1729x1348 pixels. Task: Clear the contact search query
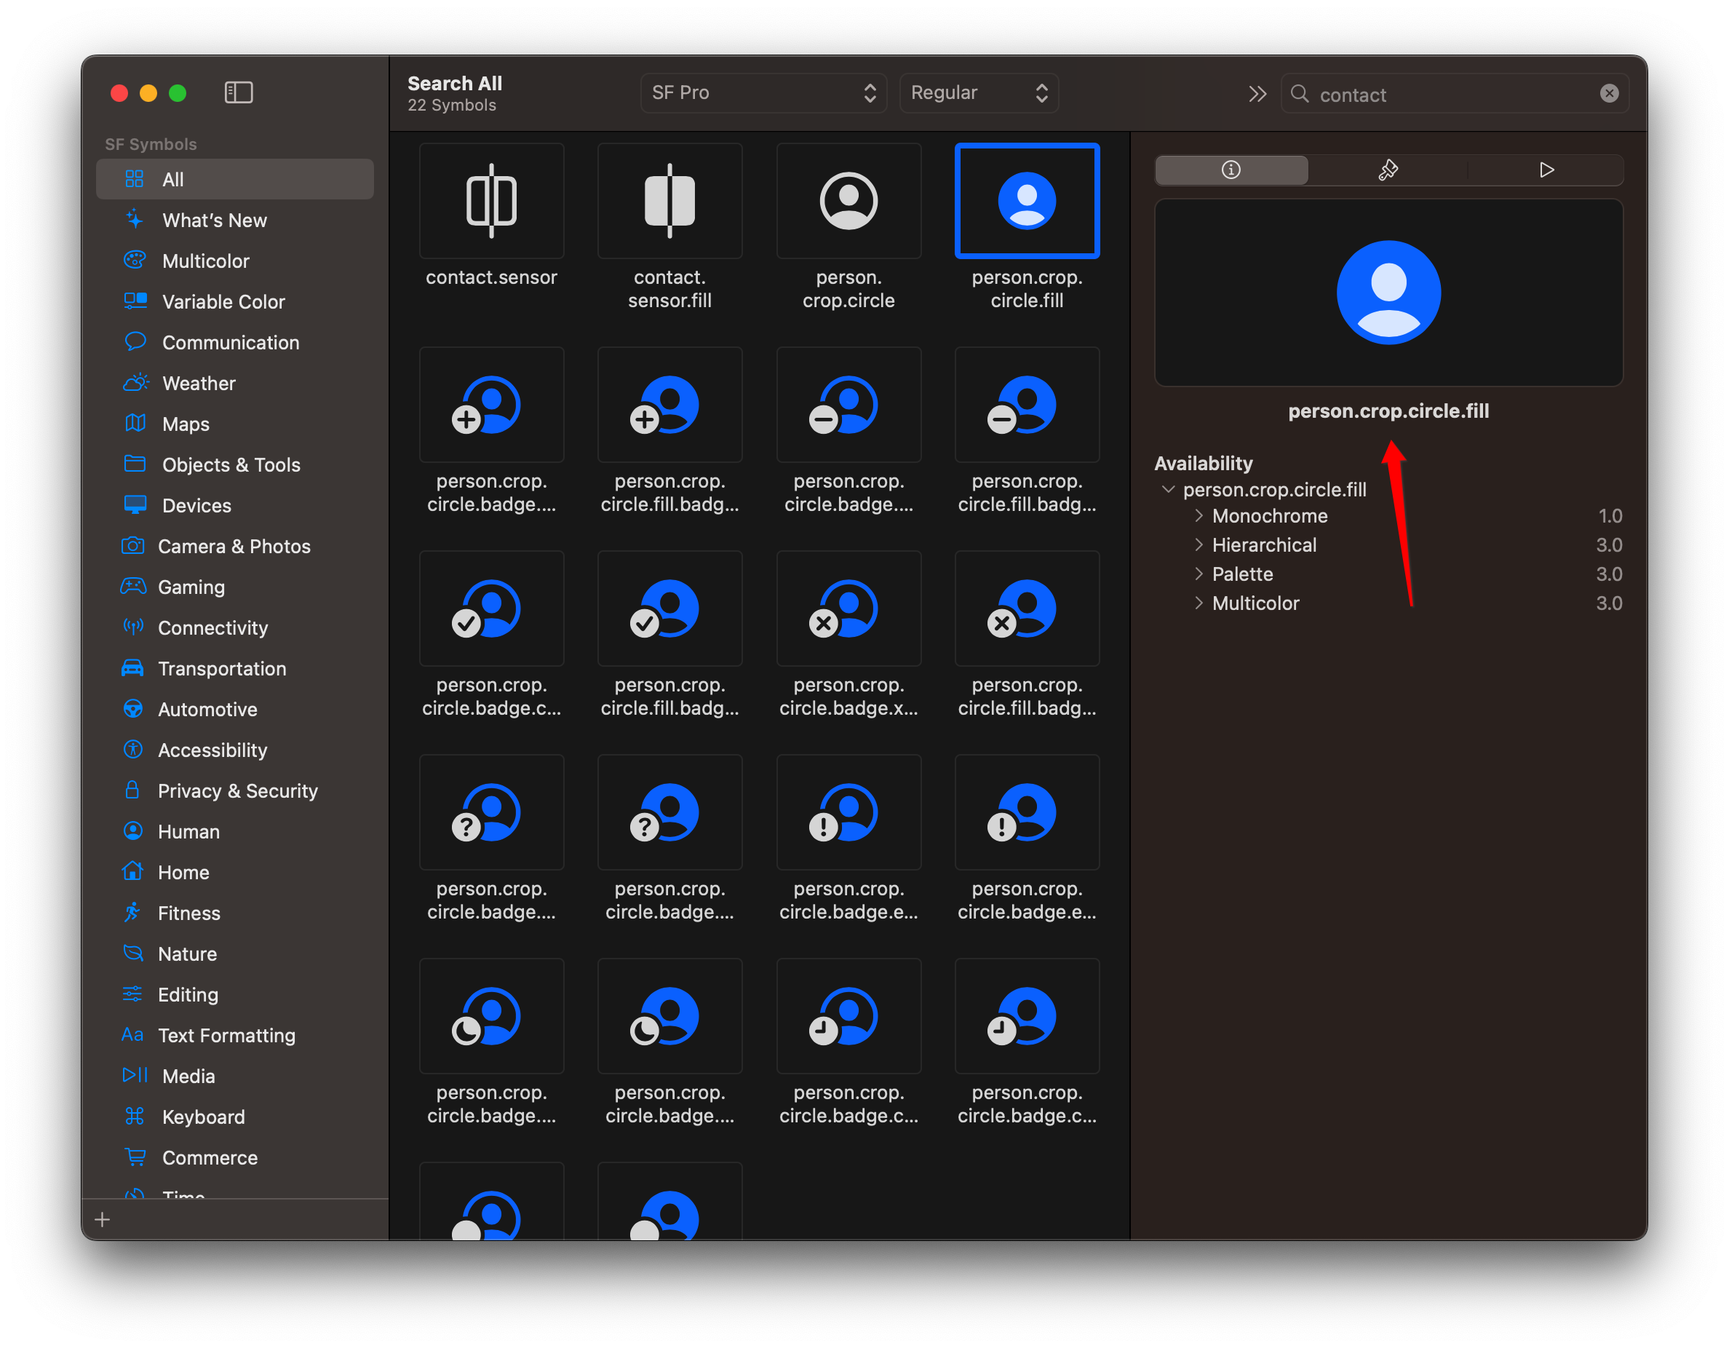click(1610, 92)
